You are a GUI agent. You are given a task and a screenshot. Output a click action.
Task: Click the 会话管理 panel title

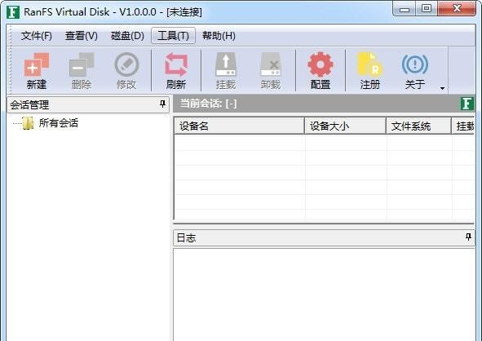[29, 105]
